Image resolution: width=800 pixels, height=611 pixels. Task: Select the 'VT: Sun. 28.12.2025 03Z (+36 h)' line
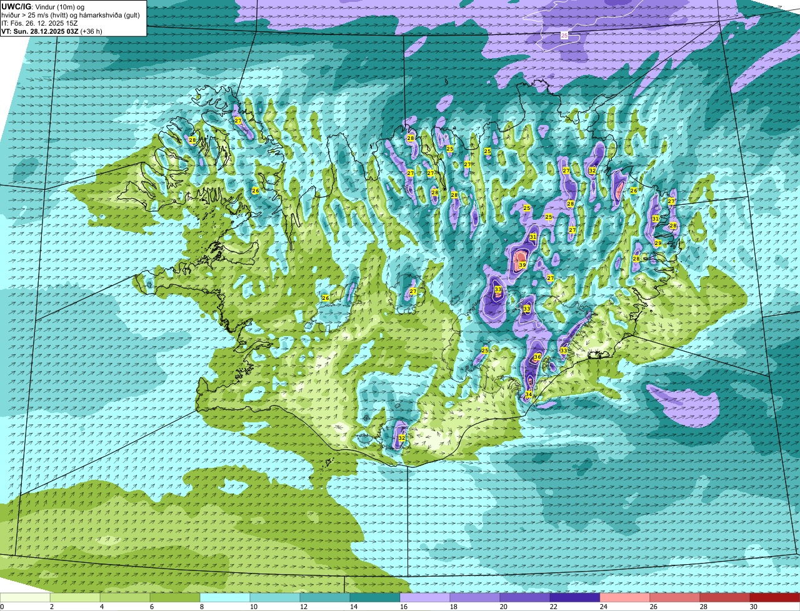(x=52, y=31)
